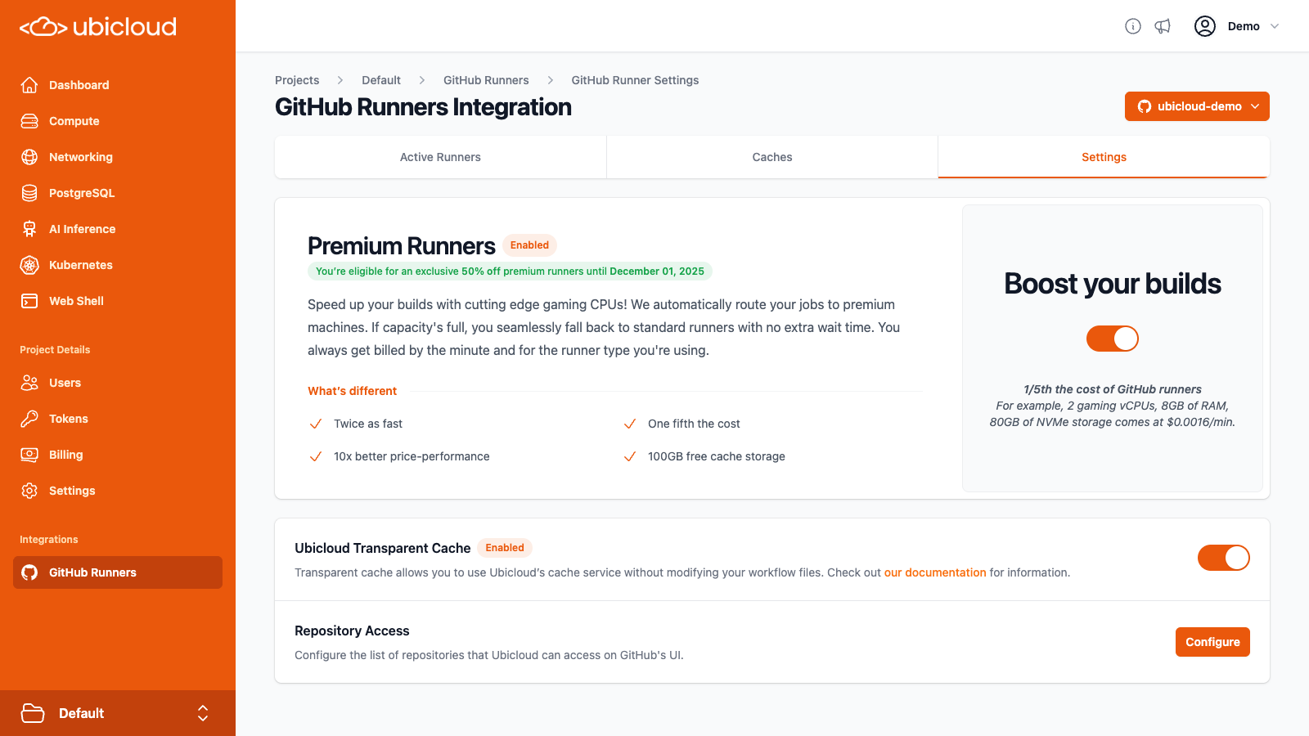
Task: Open our documentation link
Action: point(935,572)
